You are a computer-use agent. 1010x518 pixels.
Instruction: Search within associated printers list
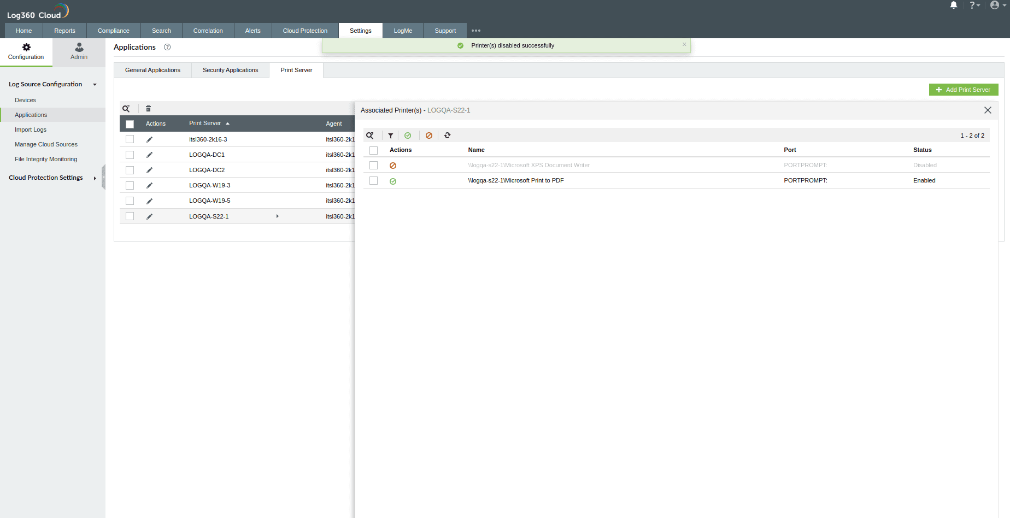click(370, 136)
